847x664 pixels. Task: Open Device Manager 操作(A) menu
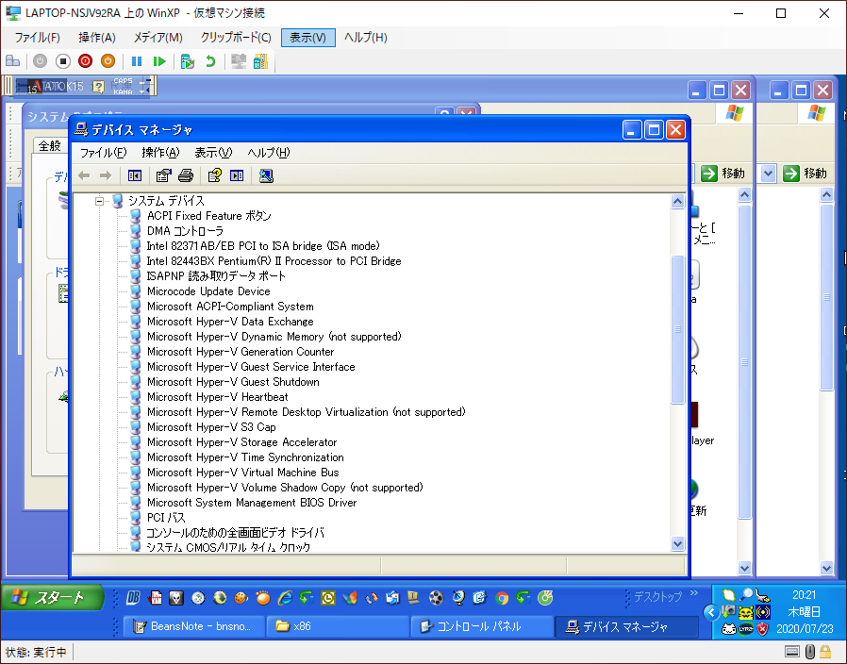click(160, 153)
